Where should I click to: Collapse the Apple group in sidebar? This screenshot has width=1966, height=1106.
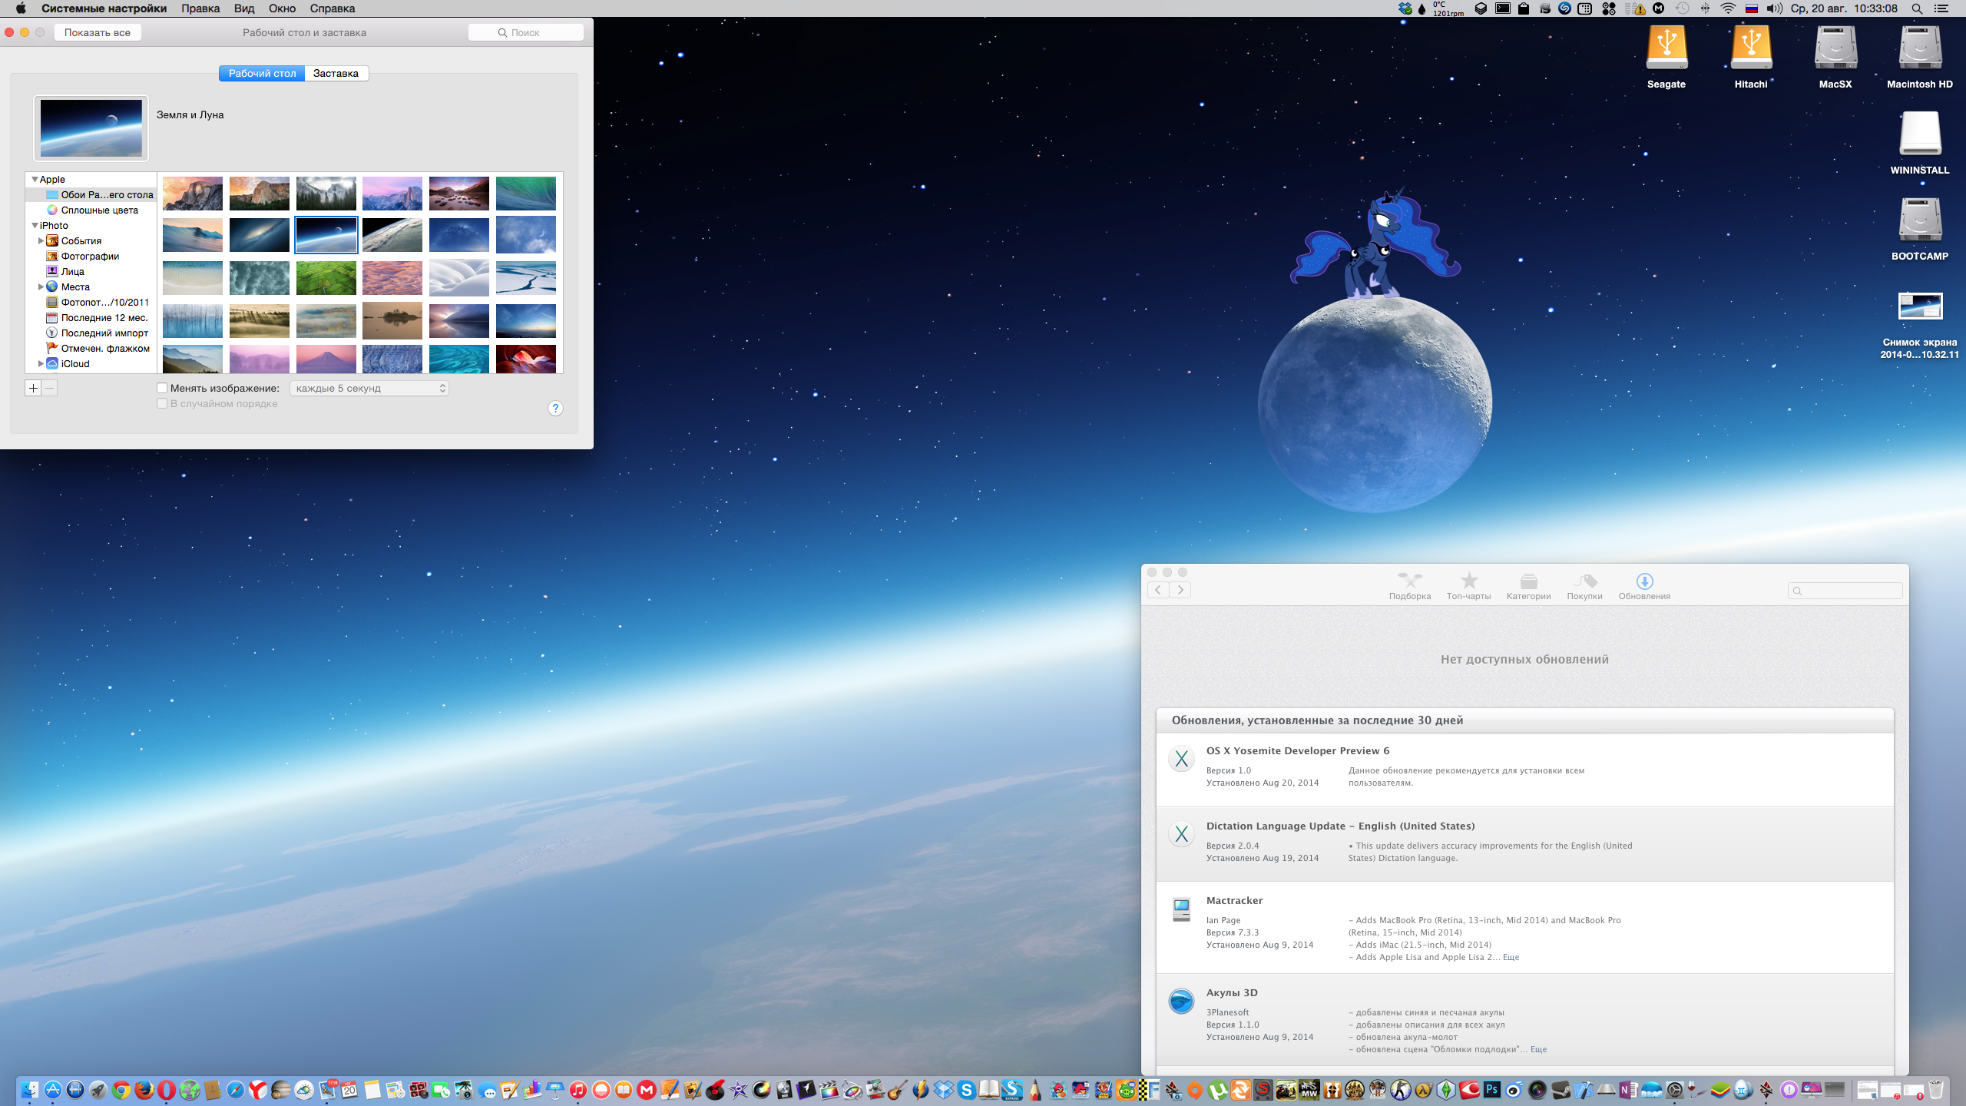(x=35, y=179)
